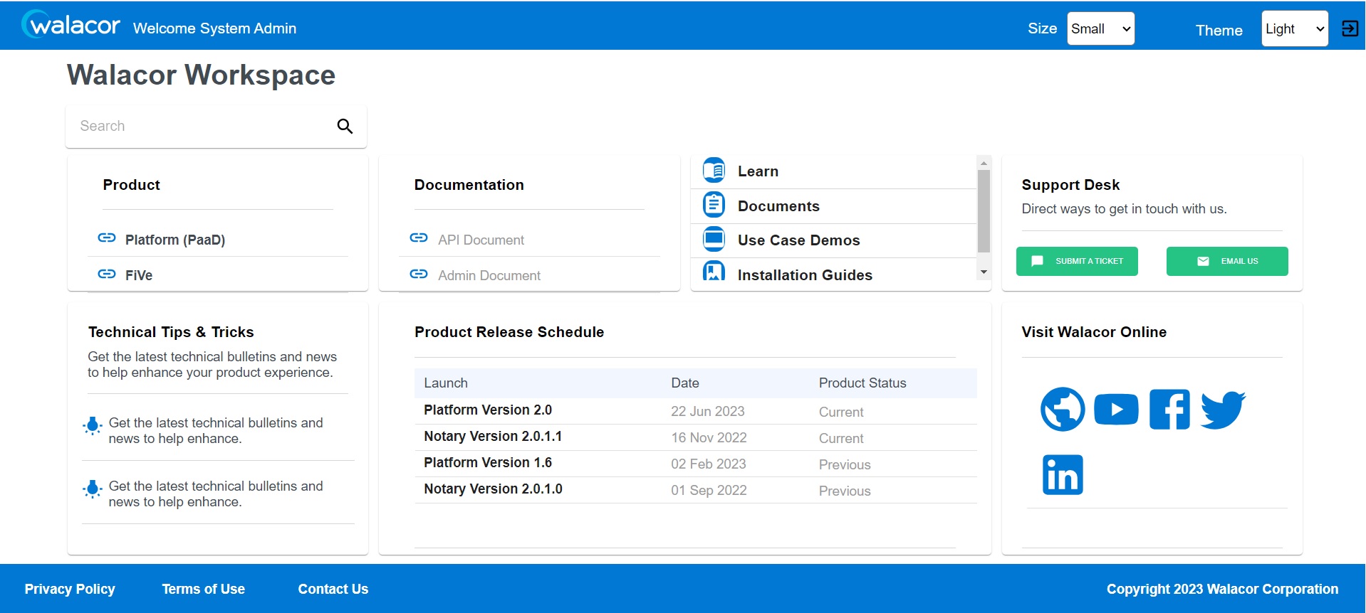Open the Platform (PaaD) link
The image size is (1366, 613).
pyautogui.click(x=175, y=240)
